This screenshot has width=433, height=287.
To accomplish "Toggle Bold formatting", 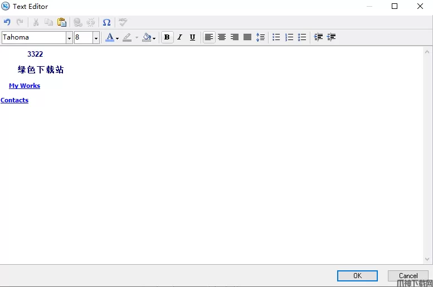I will click(167, 37).
